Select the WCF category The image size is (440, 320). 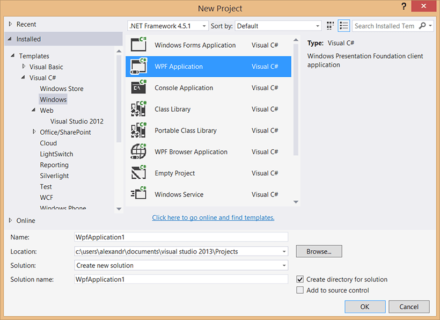47,198
